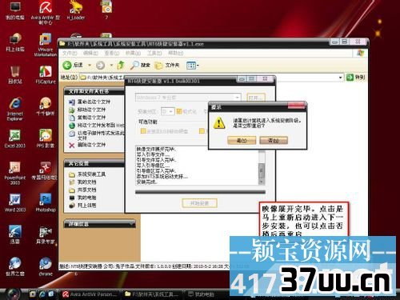This screenshot has width=400, height=300.
Task: Open My Documents in Other Places
Action: point(82,182)
